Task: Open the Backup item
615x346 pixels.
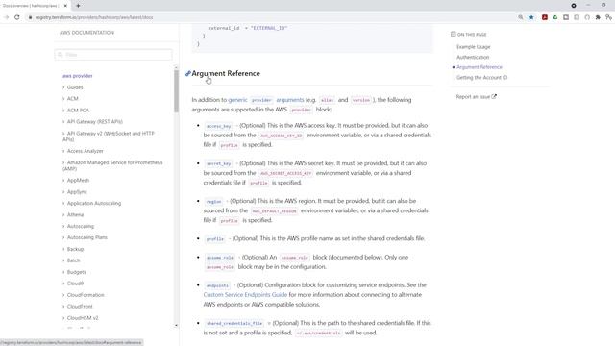Action: click(75, 249)
